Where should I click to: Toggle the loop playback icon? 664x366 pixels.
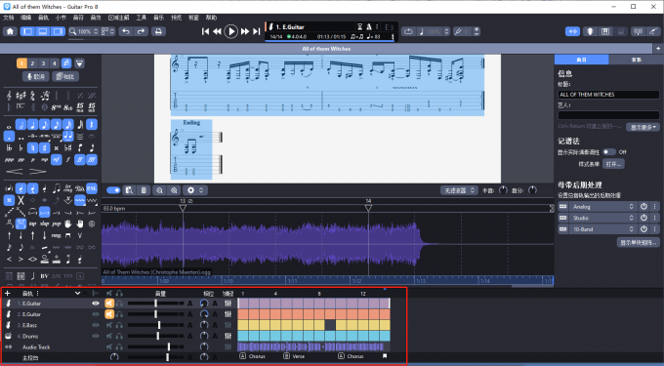pos(408,31)
